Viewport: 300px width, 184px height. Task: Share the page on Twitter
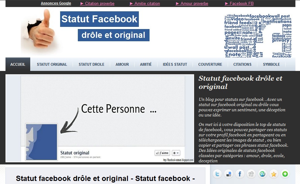click(217, 174)
